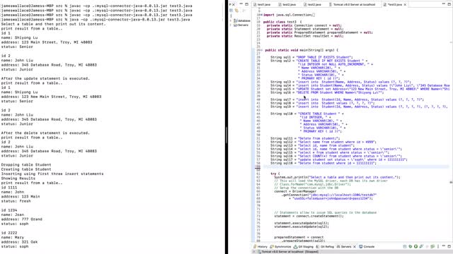Click the collapse all icon in explorer
This screenshot has height=254, width=453.
231,11
